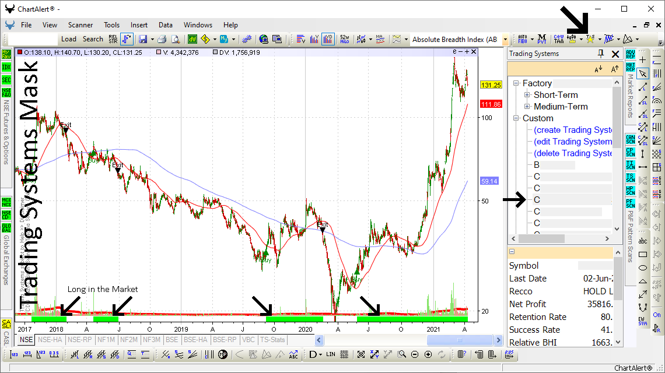The width and height of the screenshot is (665, 373).
Task: Click the ADV REP report icon
Action: coord(630,54)
